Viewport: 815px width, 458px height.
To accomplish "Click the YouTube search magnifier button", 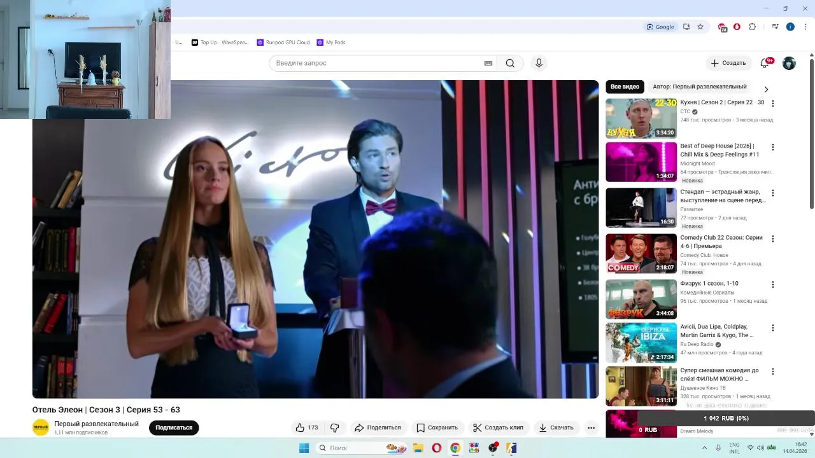I will pos(510,63).
